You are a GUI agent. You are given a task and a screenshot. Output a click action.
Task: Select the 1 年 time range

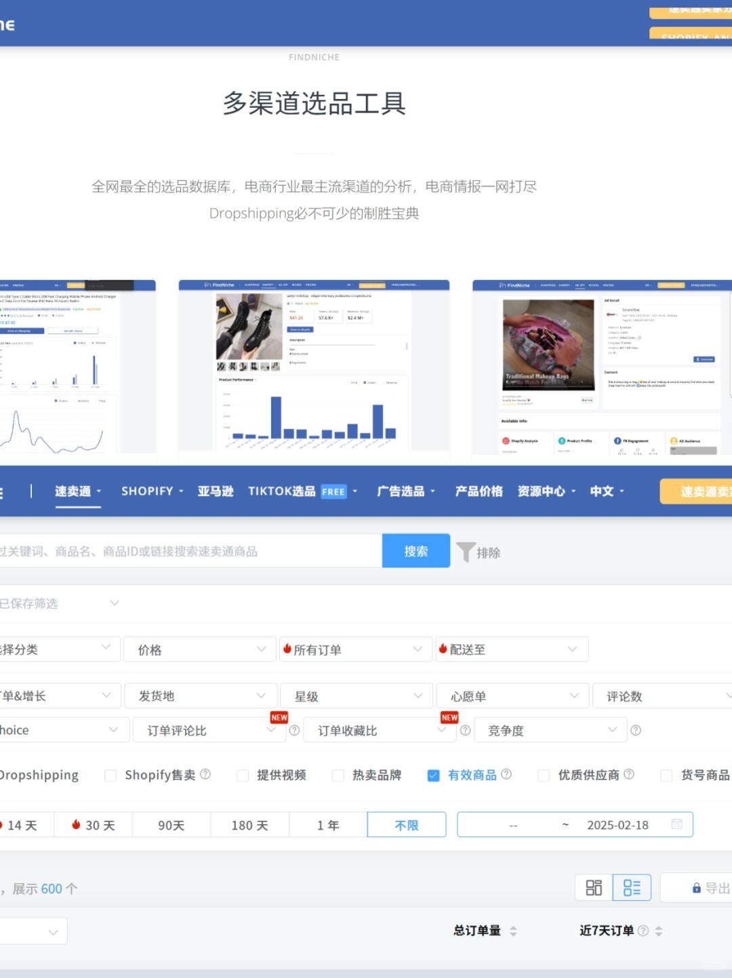click(x=328, y=825)
